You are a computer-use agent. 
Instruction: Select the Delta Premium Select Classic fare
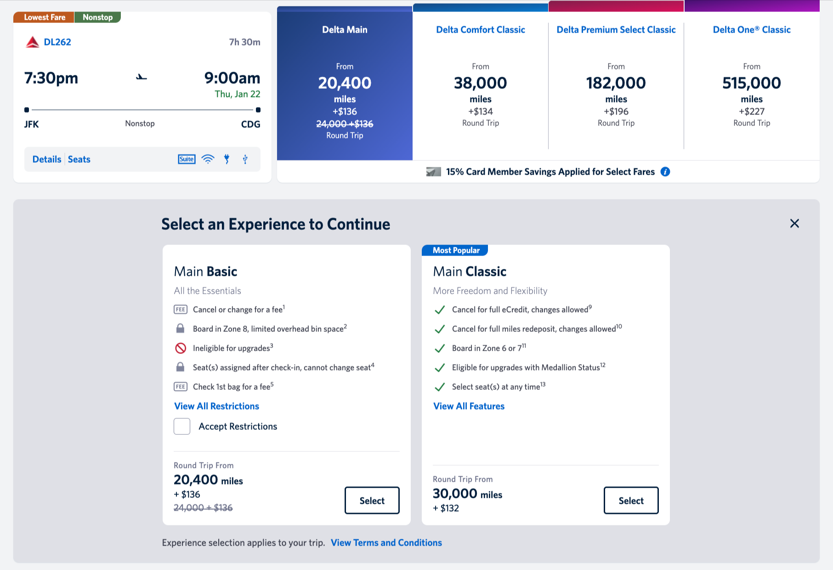(616, 83)
